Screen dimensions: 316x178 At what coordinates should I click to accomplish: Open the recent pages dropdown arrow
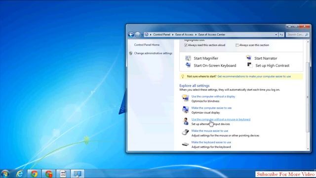pos(142,35)
